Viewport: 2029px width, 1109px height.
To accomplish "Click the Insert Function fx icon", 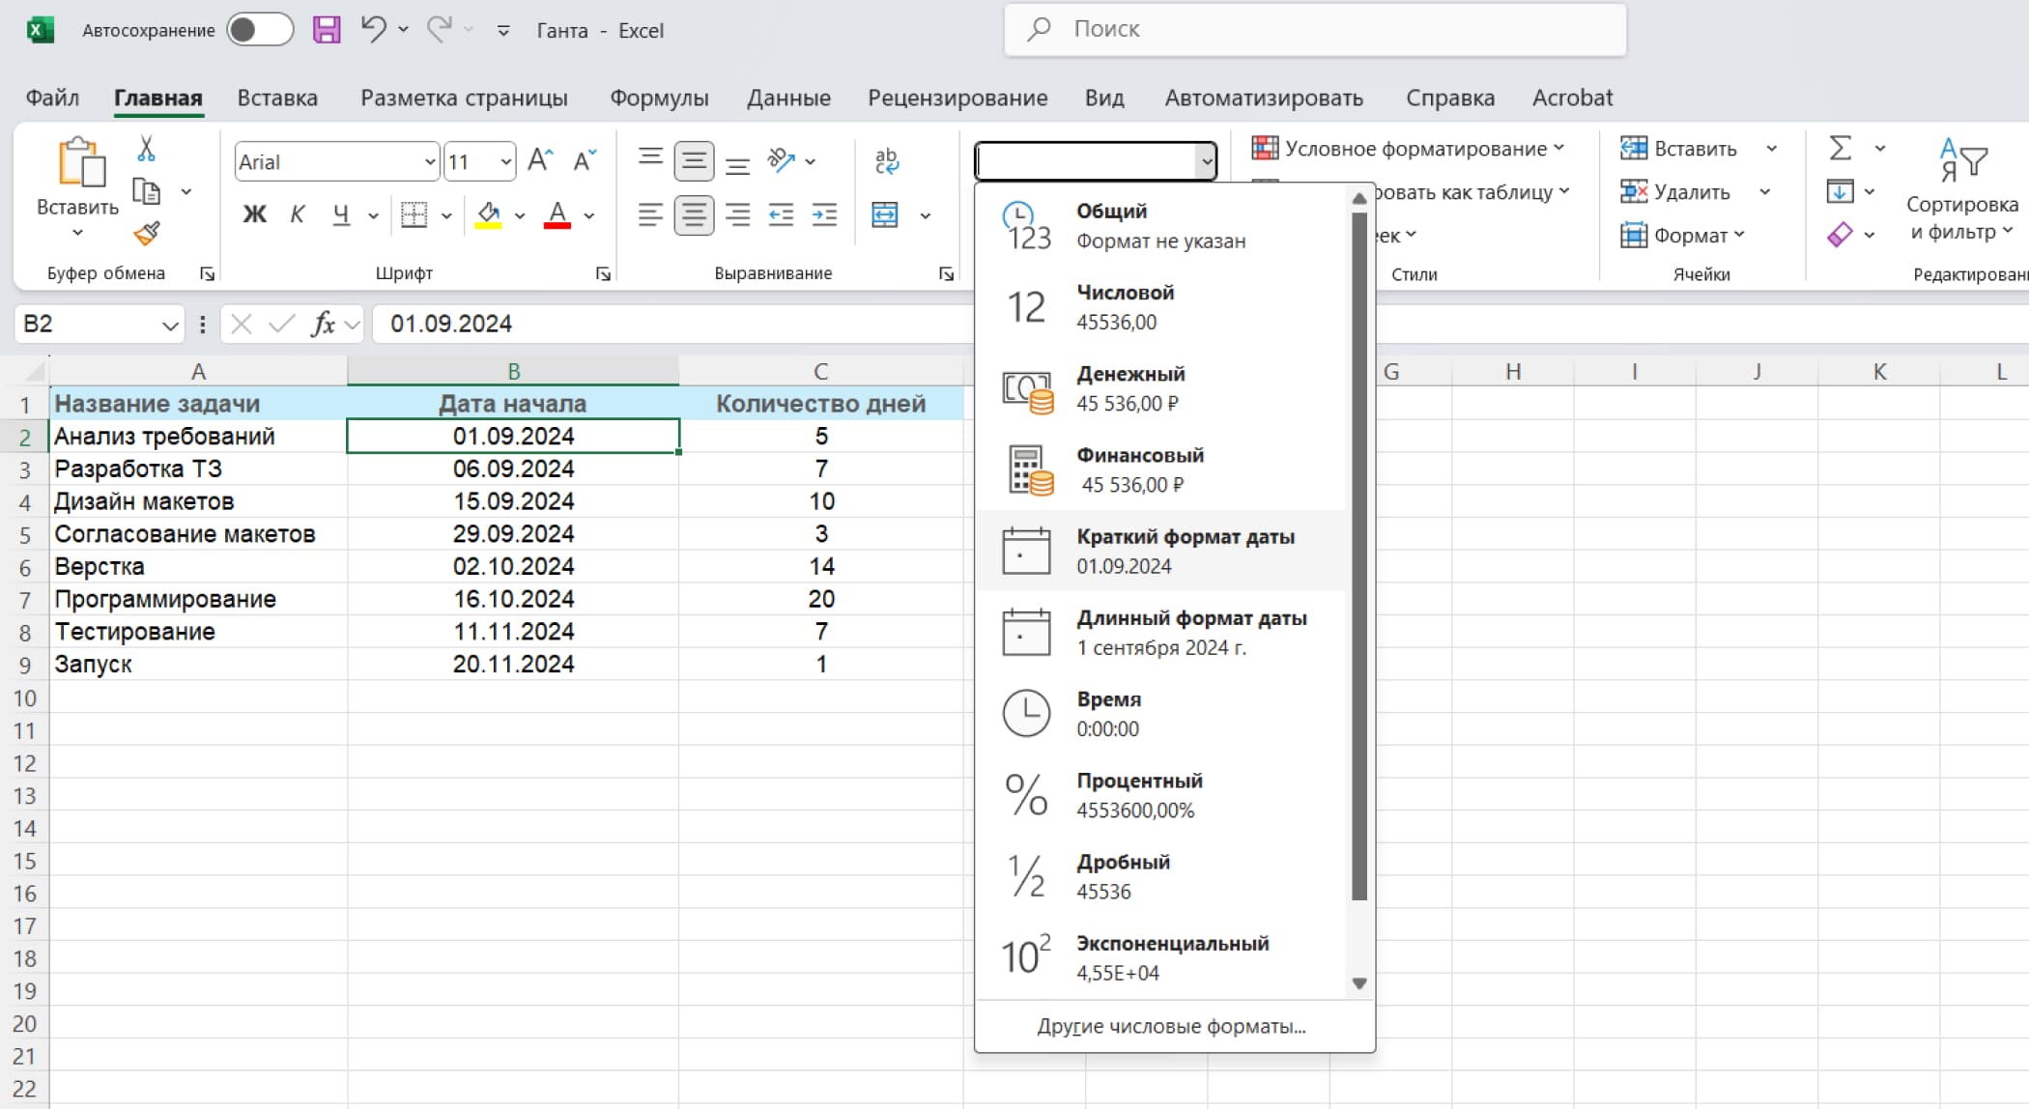I will [x=323, y=324].
